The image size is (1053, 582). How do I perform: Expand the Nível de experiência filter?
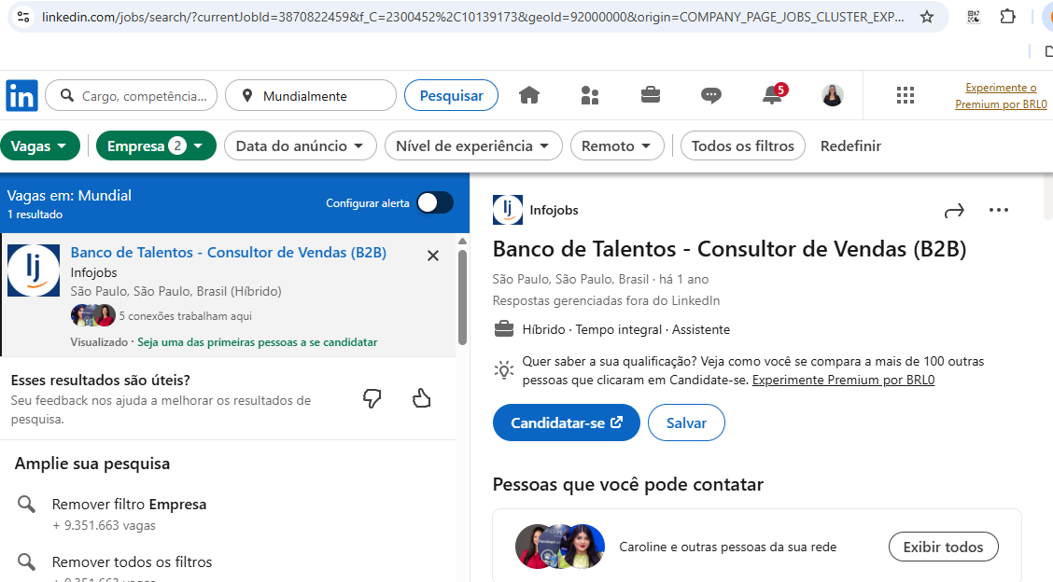(473, 145)
